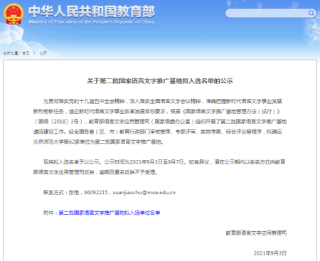Click the Ministry of Education English subtitle

(x=92, y=22)
